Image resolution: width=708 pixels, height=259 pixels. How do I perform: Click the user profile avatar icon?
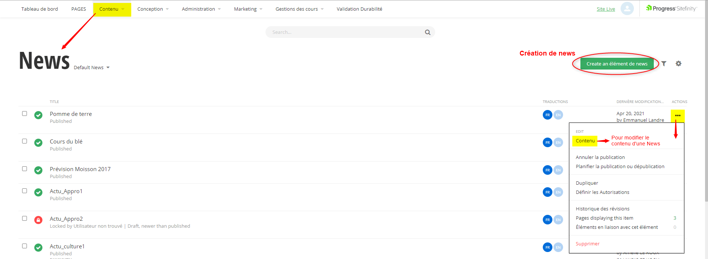[x=627, y=9]
